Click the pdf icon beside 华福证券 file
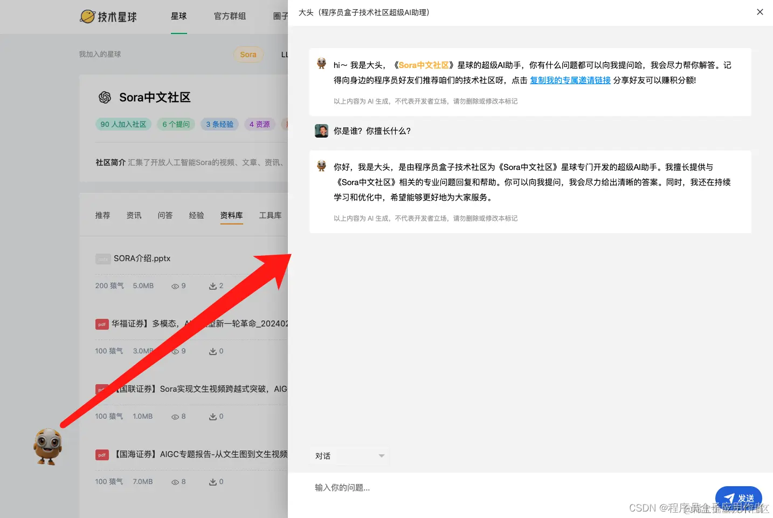This screenshot has width=773, height=518. (x=102, y=324)
